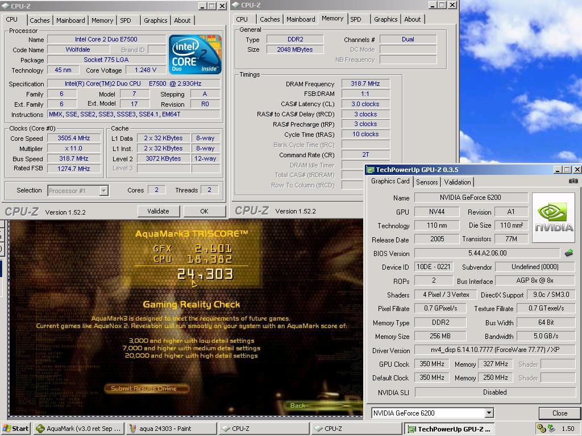Image resolution: width=582 pixels, height=436 pixels.
Task: Click the Core Voltage value 1.248 V
Action: pyautogui.click(x=145, y=70)
